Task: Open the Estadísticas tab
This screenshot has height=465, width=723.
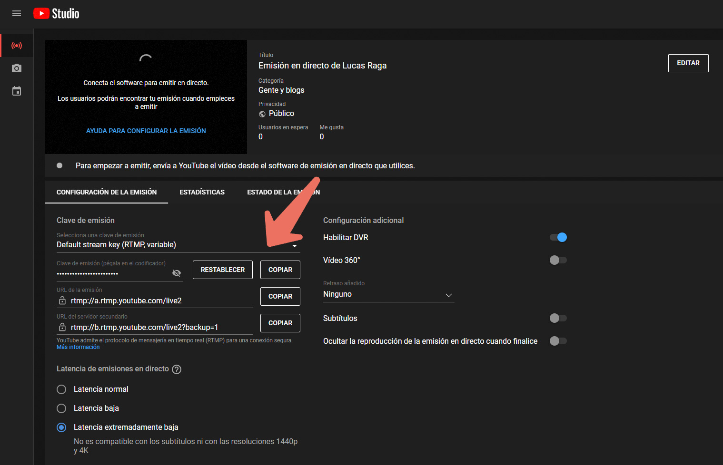Action: (202, 192)
